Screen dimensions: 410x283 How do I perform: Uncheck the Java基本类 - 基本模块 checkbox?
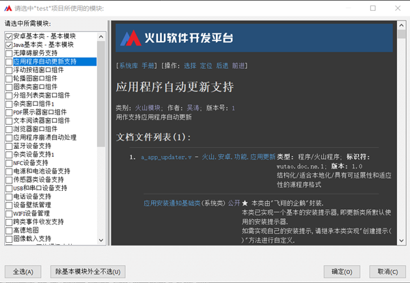point(8,44)
